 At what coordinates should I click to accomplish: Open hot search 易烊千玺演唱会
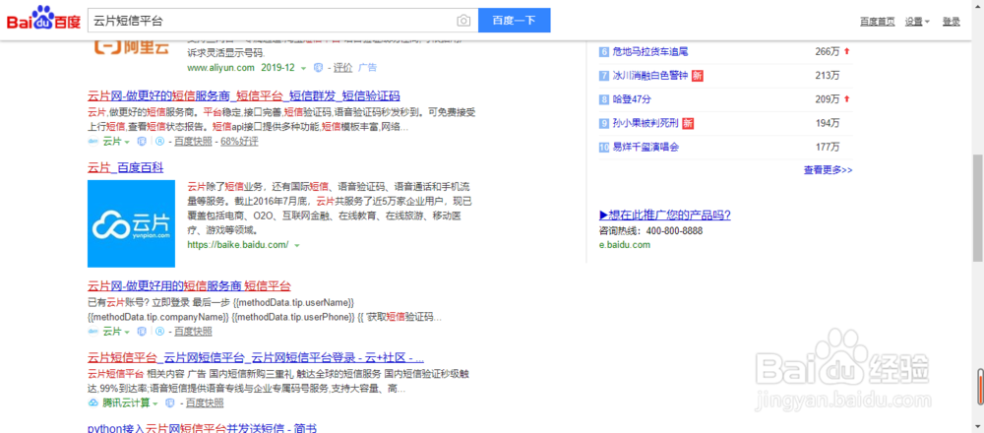coord(646,148)
